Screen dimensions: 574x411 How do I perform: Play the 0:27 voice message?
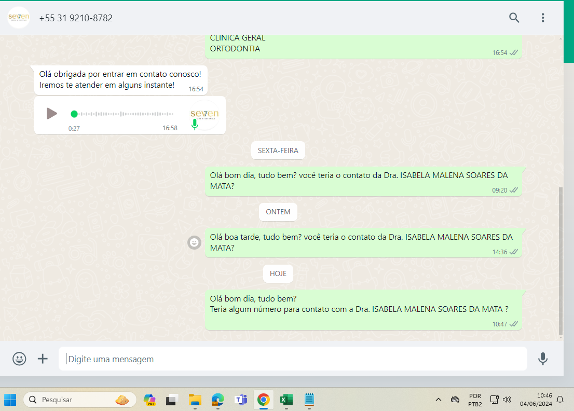[51, 114]
